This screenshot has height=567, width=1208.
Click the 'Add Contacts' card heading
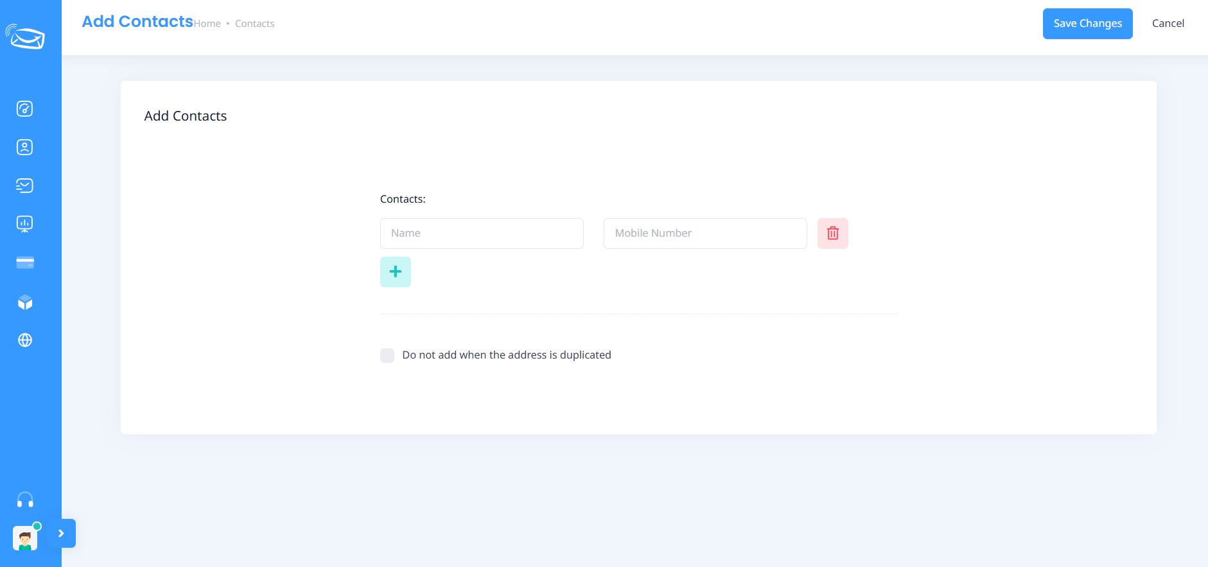186,116
